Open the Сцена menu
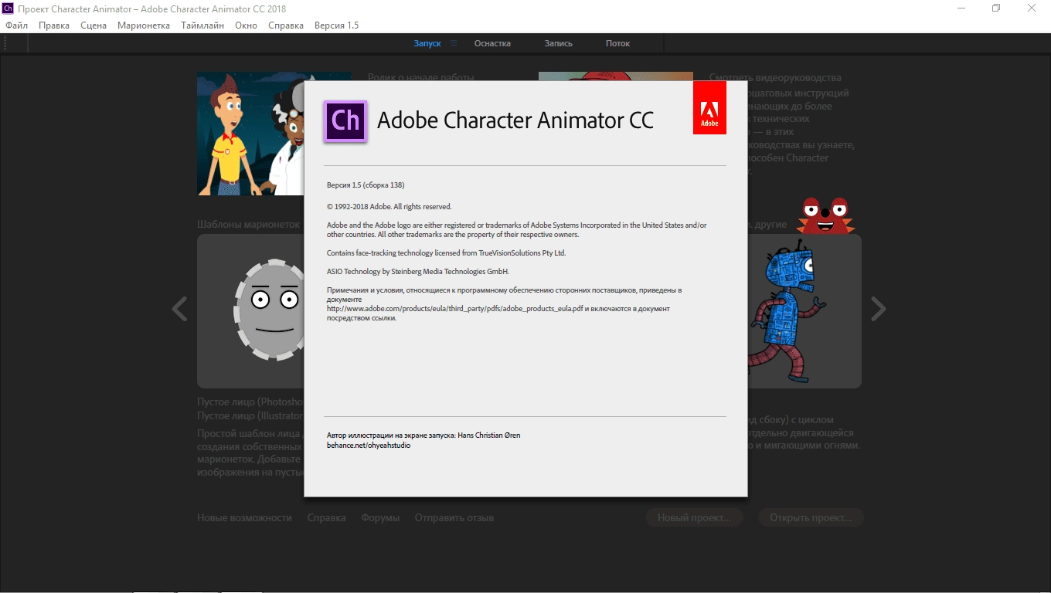The height and width of the screenshot is (593, 1051). 94,25
